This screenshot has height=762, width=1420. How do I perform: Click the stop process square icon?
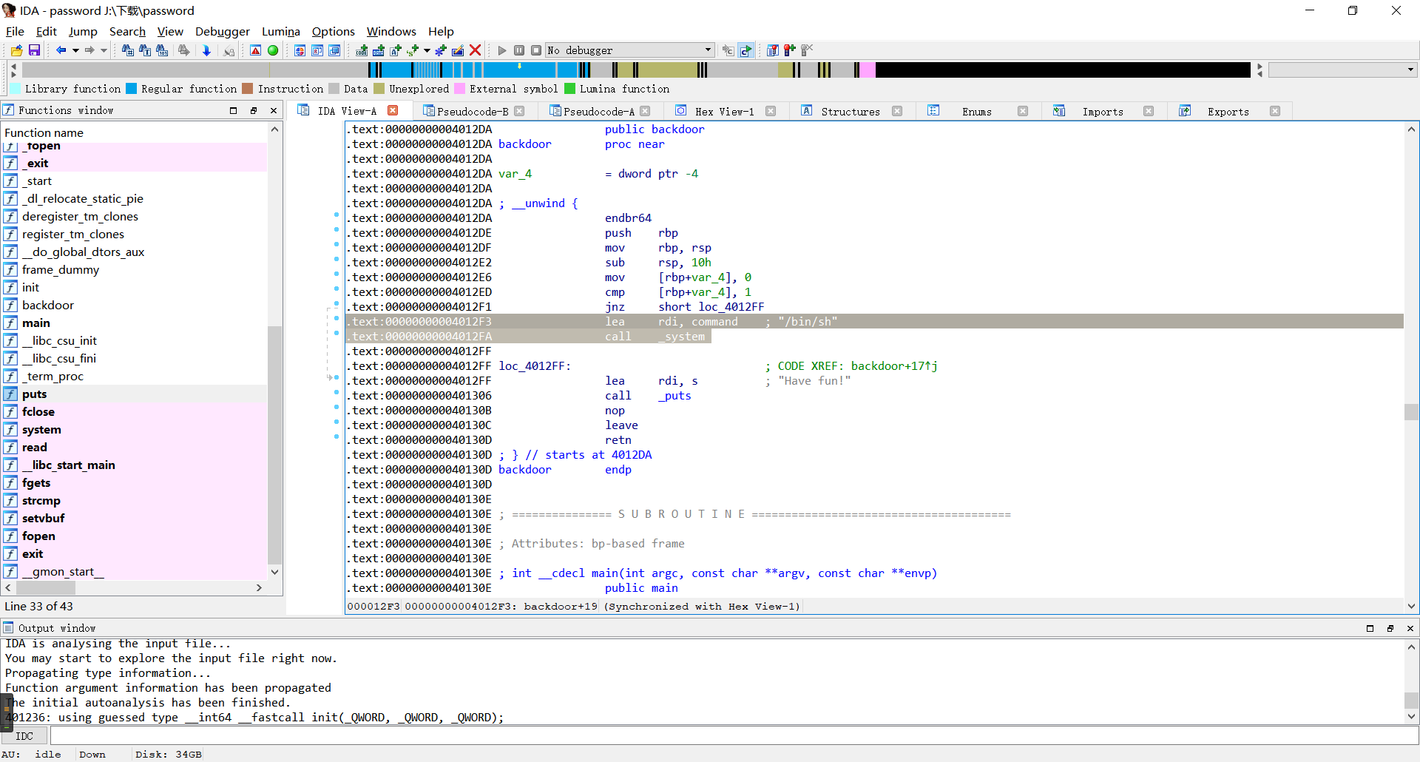click(536, 50)
